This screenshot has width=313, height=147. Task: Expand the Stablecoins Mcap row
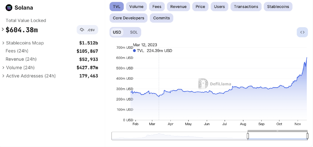click(x=3, y=43)
